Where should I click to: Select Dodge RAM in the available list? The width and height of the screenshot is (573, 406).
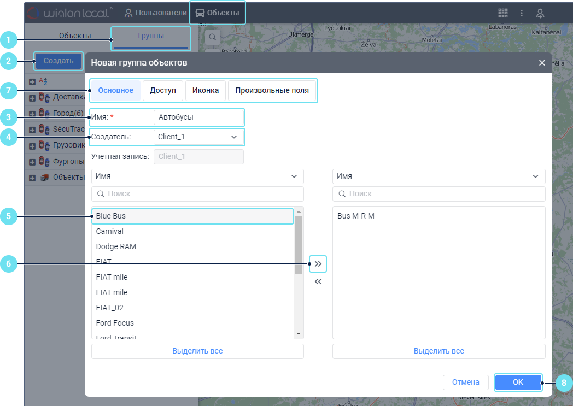click(116, 246)
